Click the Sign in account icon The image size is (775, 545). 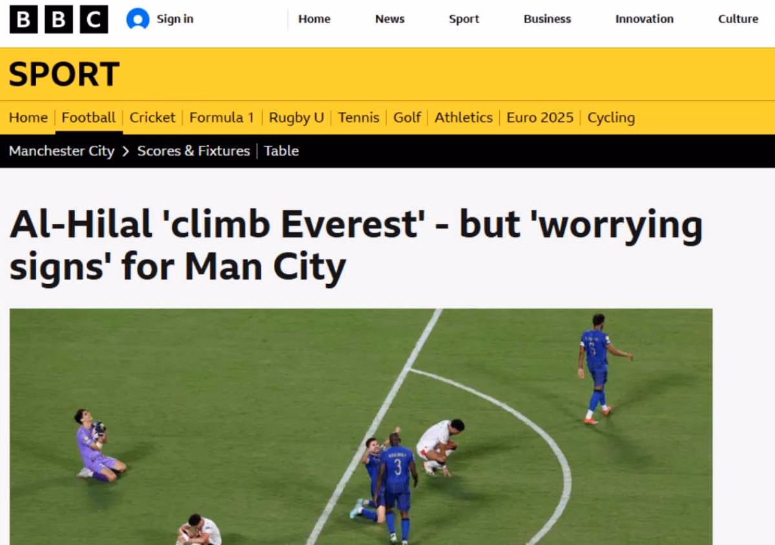tap(138, 19)
